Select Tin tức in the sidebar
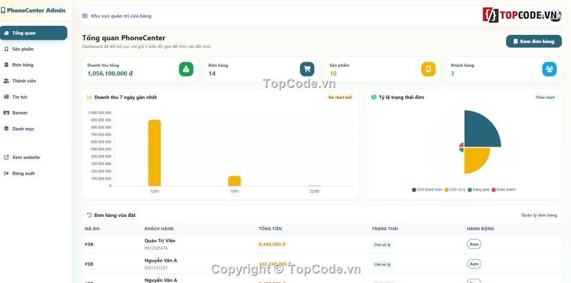Image resolution: width=571 pixels, height=283 pixels. (34, 97)
